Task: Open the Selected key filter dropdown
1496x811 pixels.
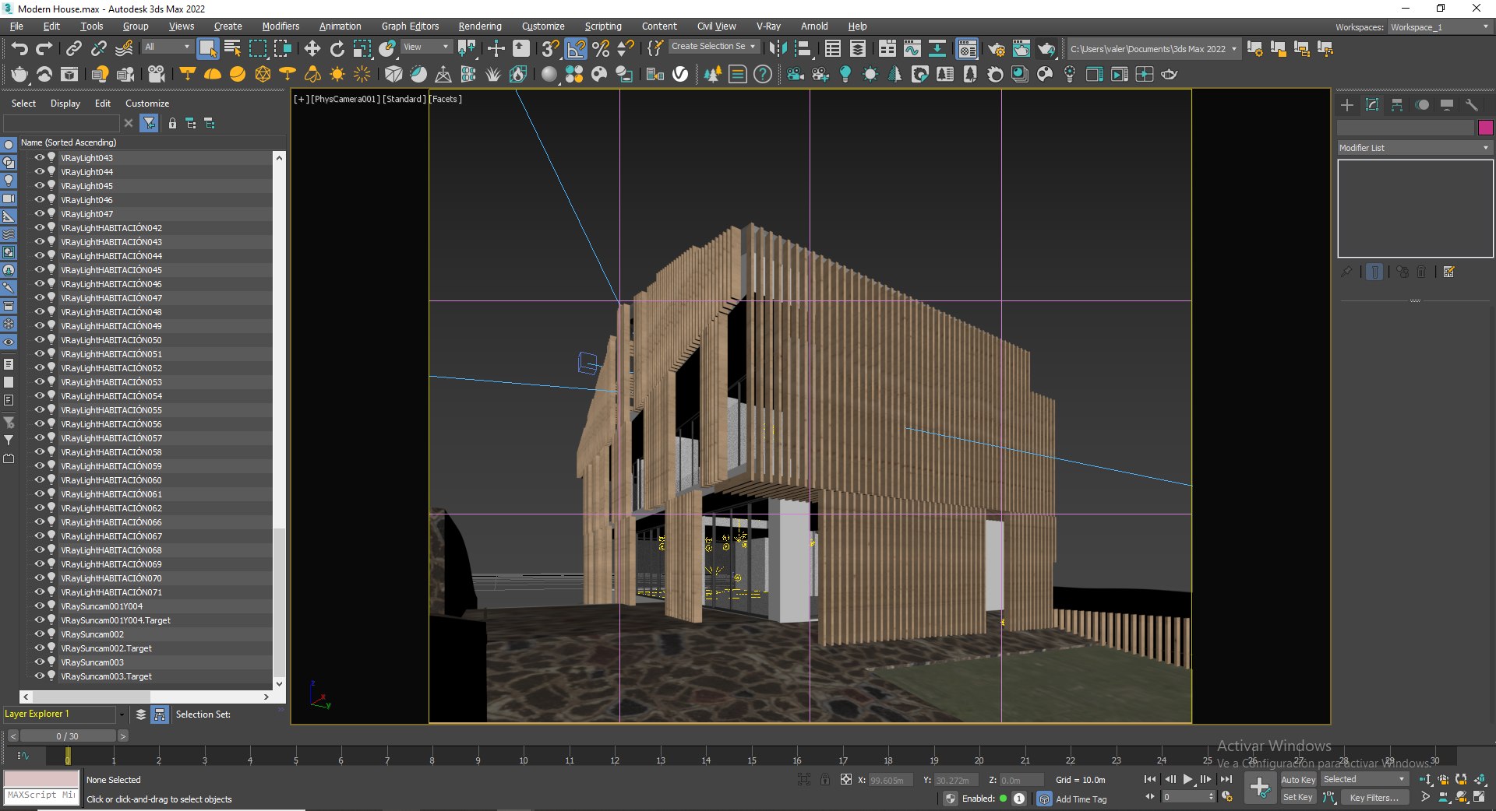Action: [1364, 779]
